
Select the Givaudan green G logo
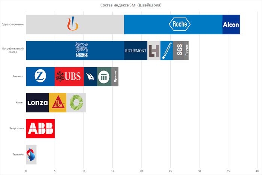pos(76,103)
